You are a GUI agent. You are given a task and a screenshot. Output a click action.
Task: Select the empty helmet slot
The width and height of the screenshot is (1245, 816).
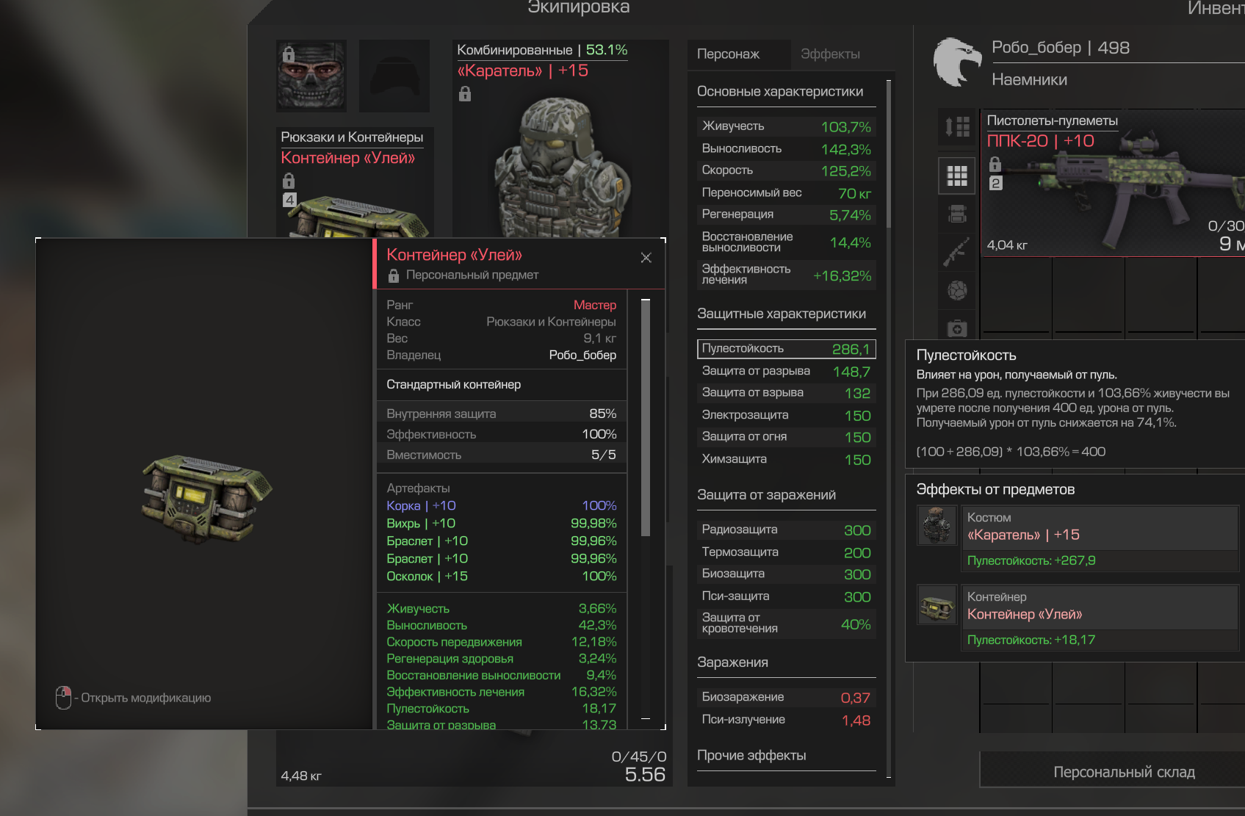(x=394, y=76)
